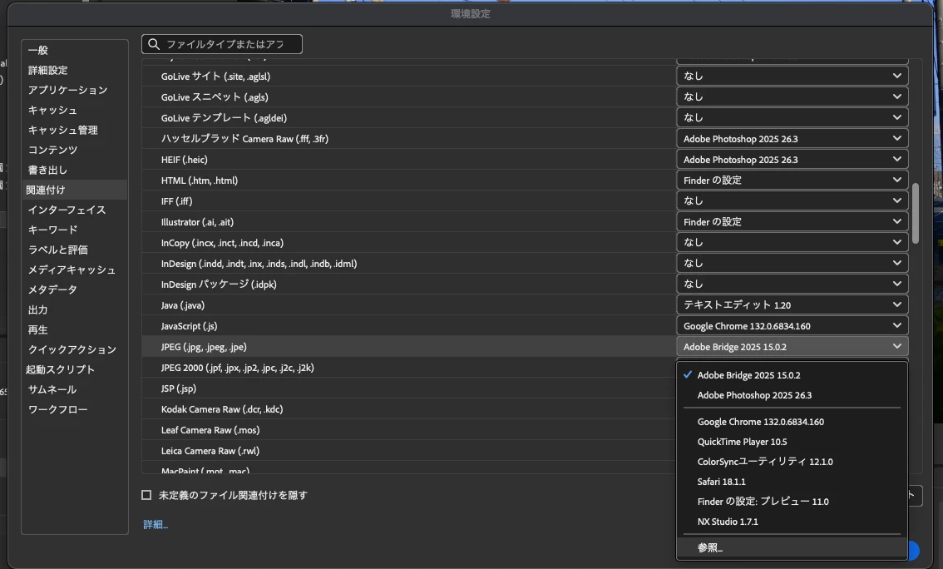The image size is (943, 569).
Task: Open dropdown for GoLive テンプレート (.agldei)
Action: [x=792, y=117]
